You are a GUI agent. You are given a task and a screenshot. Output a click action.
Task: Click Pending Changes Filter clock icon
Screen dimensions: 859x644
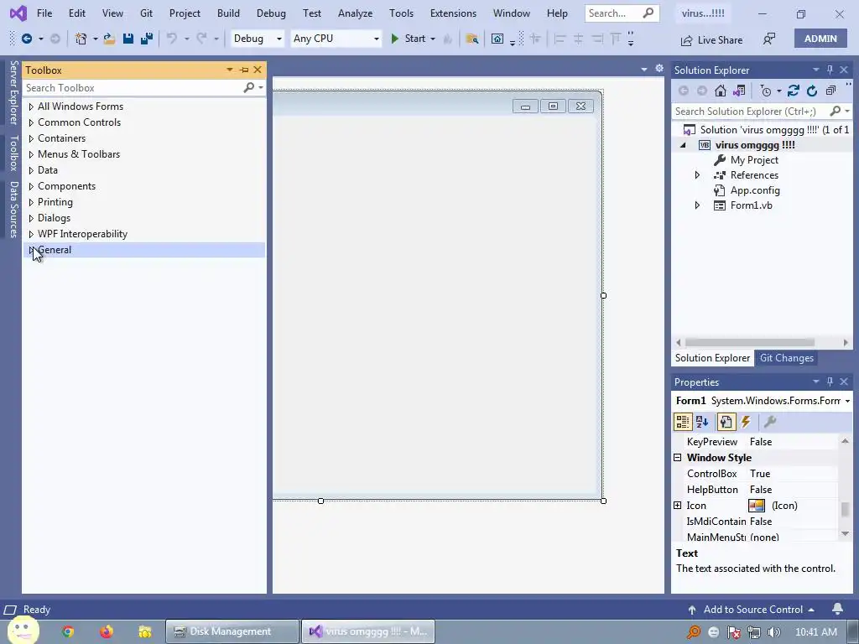click(x=767, y=91)
